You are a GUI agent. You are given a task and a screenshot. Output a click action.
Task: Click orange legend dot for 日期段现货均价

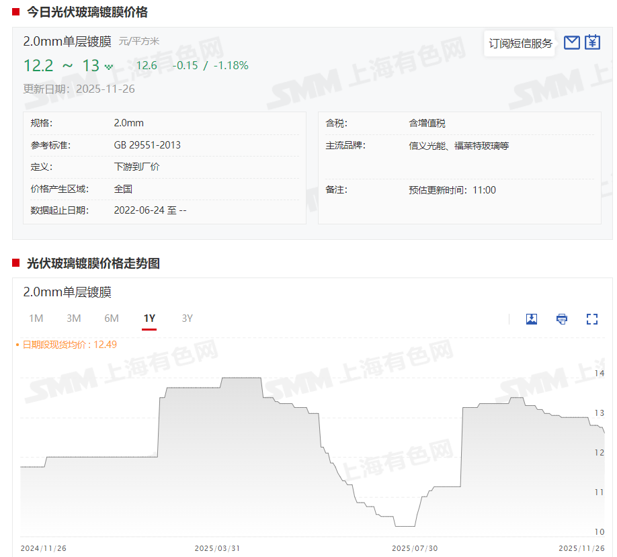[x=17, y=345]
